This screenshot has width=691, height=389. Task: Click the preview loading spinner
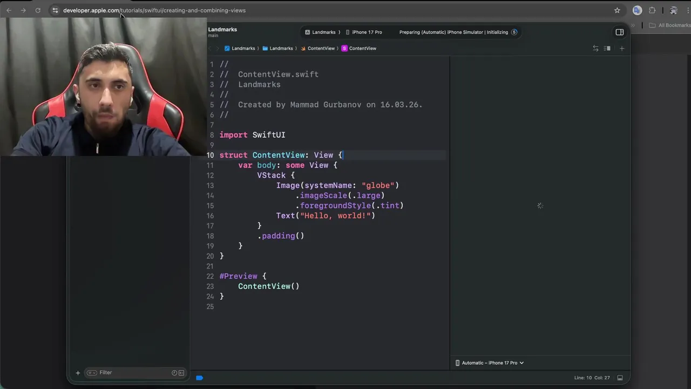540,206
